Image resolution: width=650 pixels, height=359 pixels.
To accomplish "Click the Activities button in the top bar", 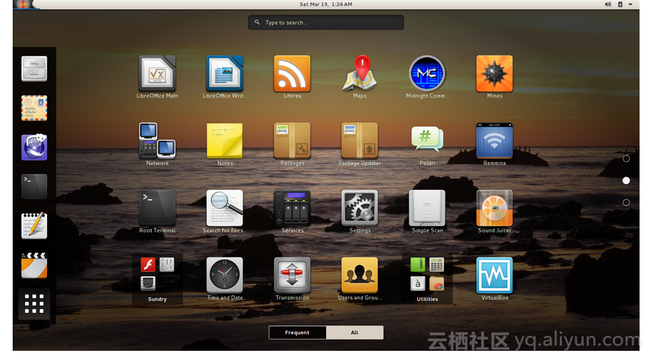I will coord(23,4).
